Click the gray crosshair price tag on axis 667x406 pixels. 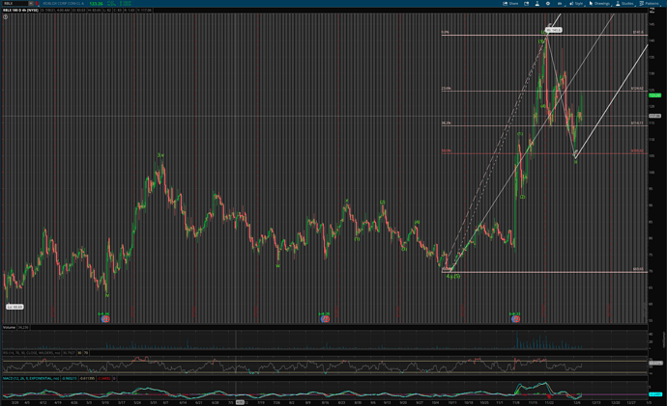[x=654, y=116]
